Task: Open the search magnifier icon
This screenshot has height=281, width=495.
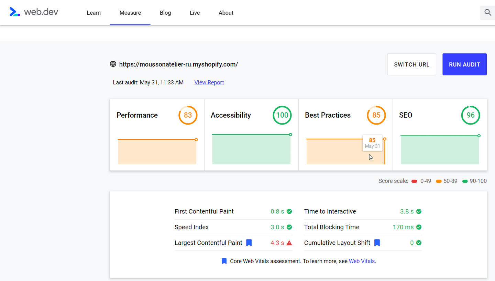Action: (x=487, y=13)
